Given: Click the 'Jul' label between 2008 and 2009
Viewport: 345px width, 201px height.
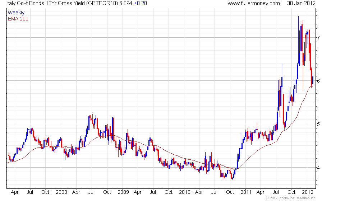Looking at the screenshot, I should pyautogui.click(x=91, y=192).
